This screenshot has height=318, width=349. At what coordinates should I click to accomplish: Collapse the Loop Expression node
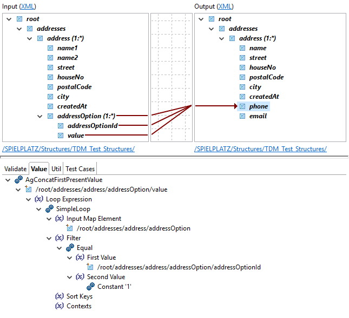28,199
